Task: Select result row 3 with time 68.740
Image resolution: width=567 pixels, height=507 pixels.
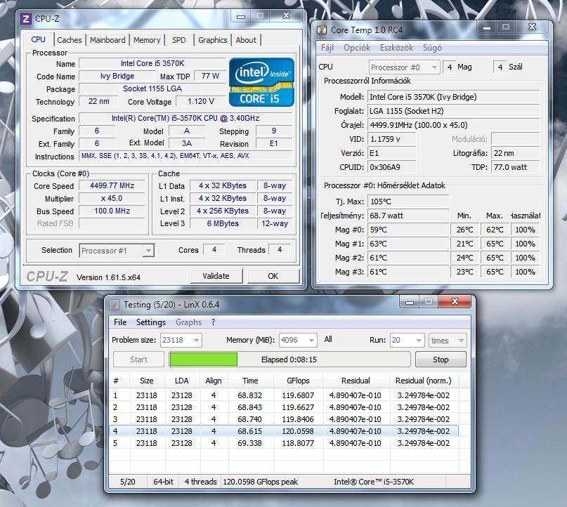Action: (285, 419)
